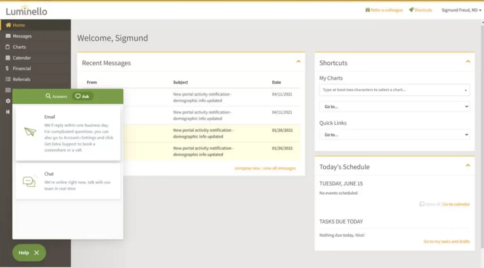
Task: Open Referrals in the sidebar
Action: point(35,79)
